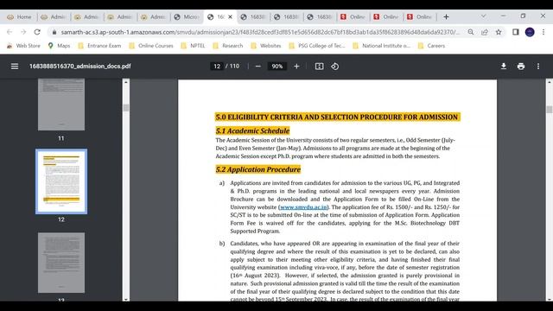The image size is (553, 311).
Task: Share this page using the share icon
Action: (x=485, y=32)
